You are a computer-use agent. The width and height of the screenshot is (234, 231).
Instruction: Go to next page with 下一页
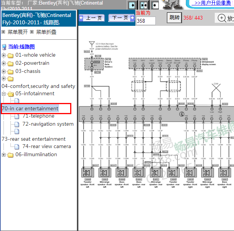121,18
